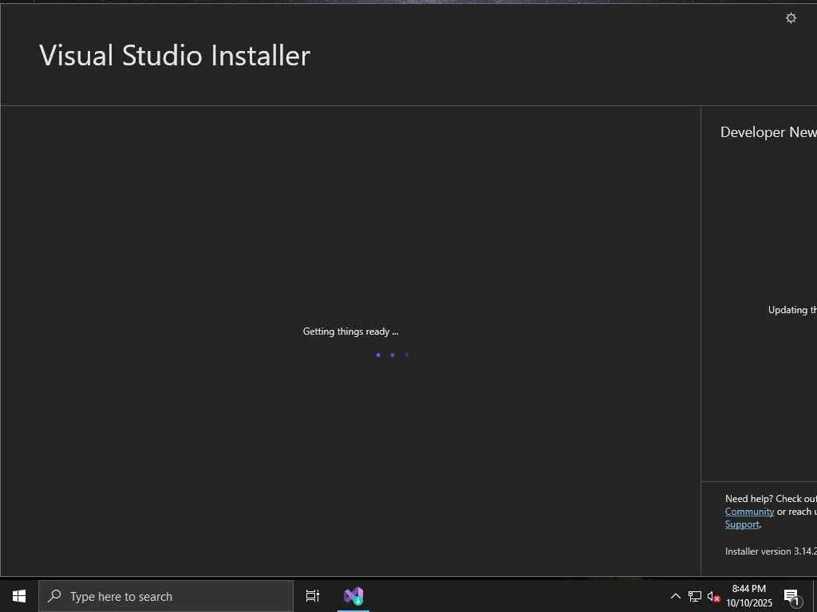Viewport: 817px width, 612px height.
Task: Open the muted volume tray icon
Action: [x=713, y=597]
